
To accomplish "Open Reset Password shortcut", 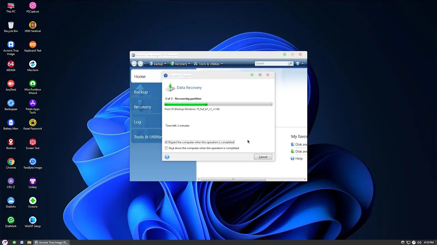I will tap(33, 125).
